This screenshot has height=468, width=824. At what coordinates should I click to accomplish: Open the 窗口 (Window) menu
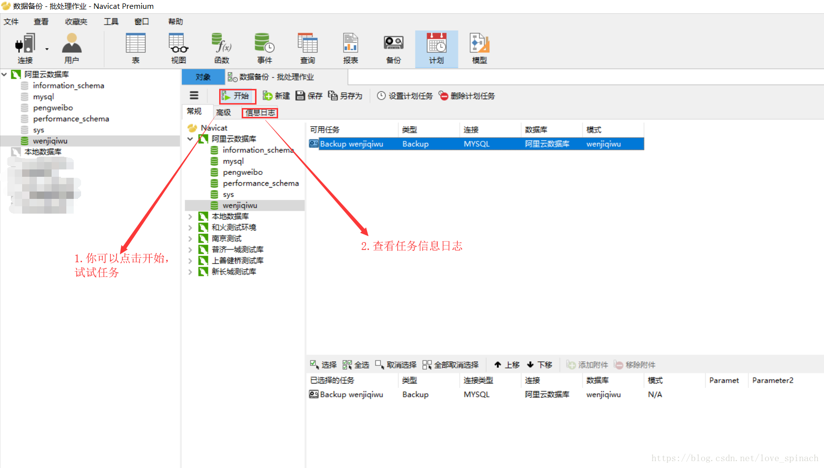point(142,22)
